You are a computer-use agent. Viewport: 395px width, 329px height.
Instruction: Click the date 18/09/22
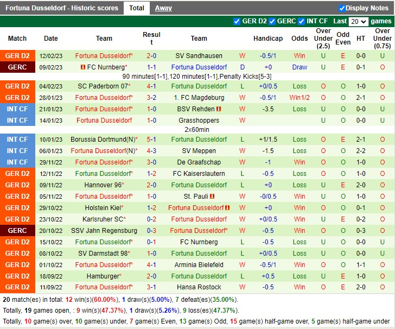point(50,276)
